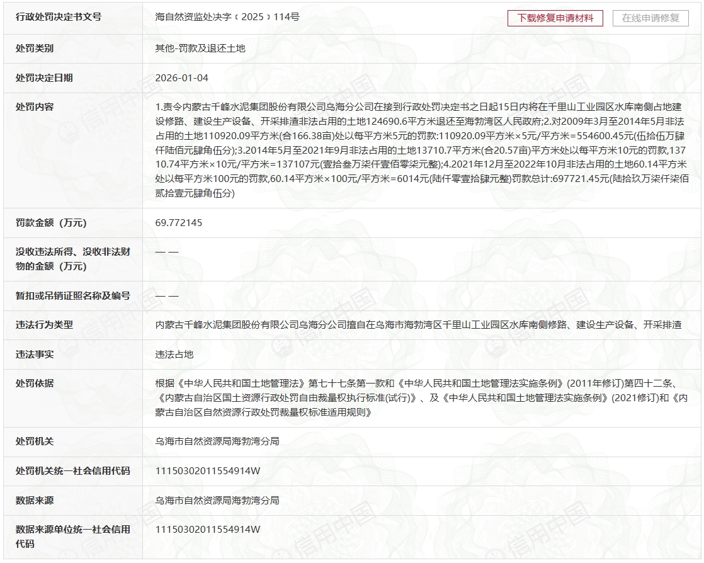Screen dimensions: 704x563
Task: Click the 违法事实 value 违法占地
Action: pyautogui.click(x=174, y=355)
